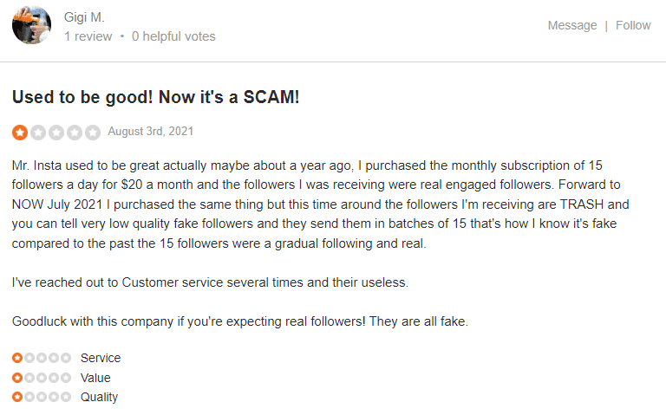Click the orange star of Value rating
This screenshot has width=666, height=415.
click(17, 377)
